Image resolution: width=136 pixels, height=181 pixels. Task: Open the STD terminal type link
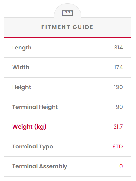117,147
